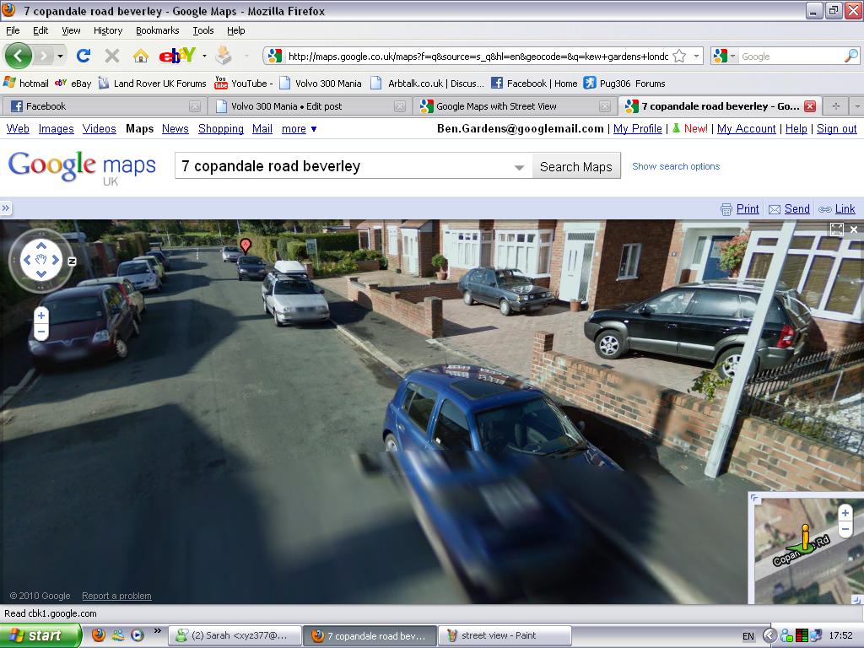The height and width of the screenshot is (648, 864).
Task: Open the maps search box suggestions dropdown
Action: click(x=519, y=167)
